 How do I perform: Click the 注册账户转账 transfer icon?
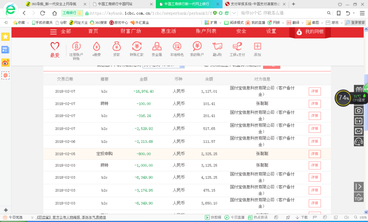tap(76, 47)
